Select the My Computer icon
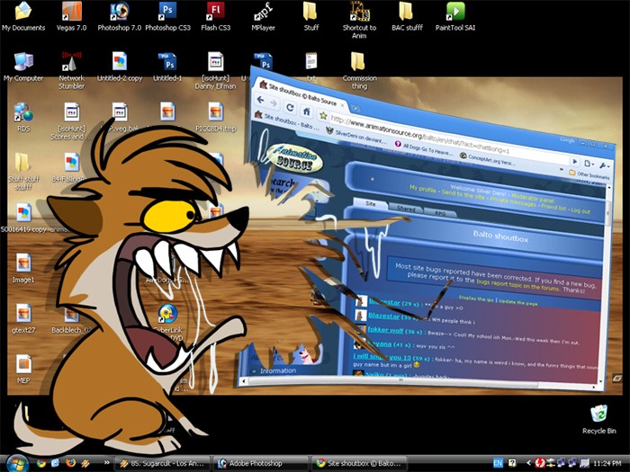The width and height of the screenshot is (630, 472). click(x=23, y=67)
